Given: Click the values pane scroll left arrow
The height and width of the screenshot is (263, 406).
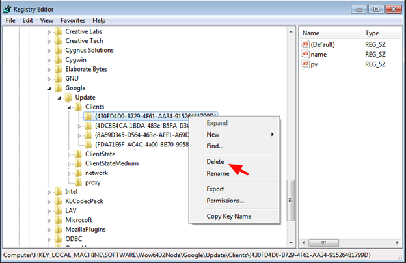Looking at the screenshot, I should 304,243.
